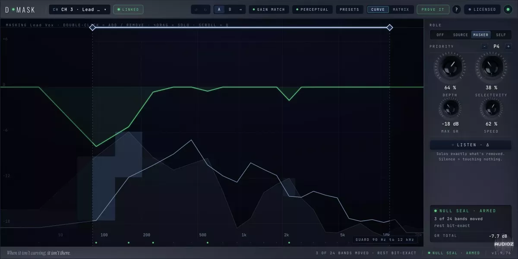
Task: Click the 62 % speed value
Action: coord(491,124)
